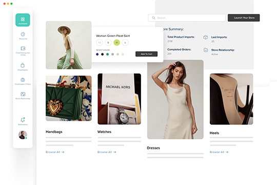Open the green handbag image
The height and width of the screenshot is (185, 277).
[69, 98]
